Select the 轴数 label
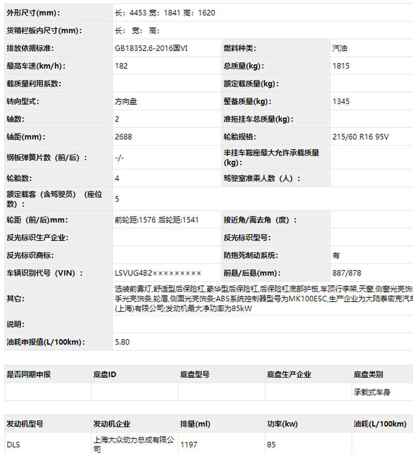Image resolution: width=413 pixels, height=456 pixels. pos(15,119)
